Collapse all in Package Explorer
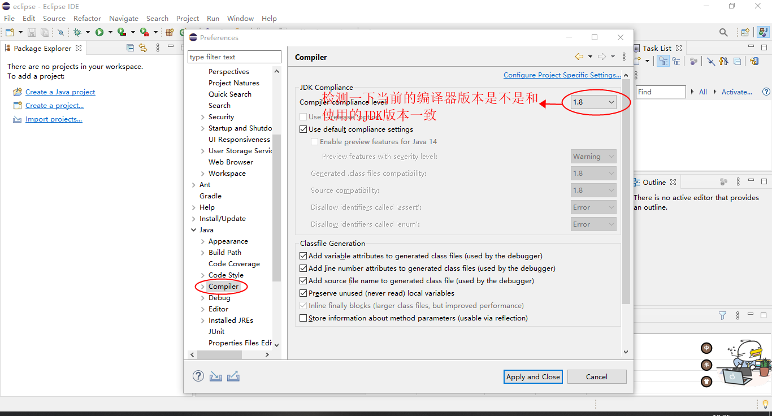The image size is (772, 416). coord(130,48)
